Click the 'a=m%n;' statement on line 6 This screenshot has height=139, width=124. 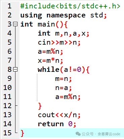(50, 52)
